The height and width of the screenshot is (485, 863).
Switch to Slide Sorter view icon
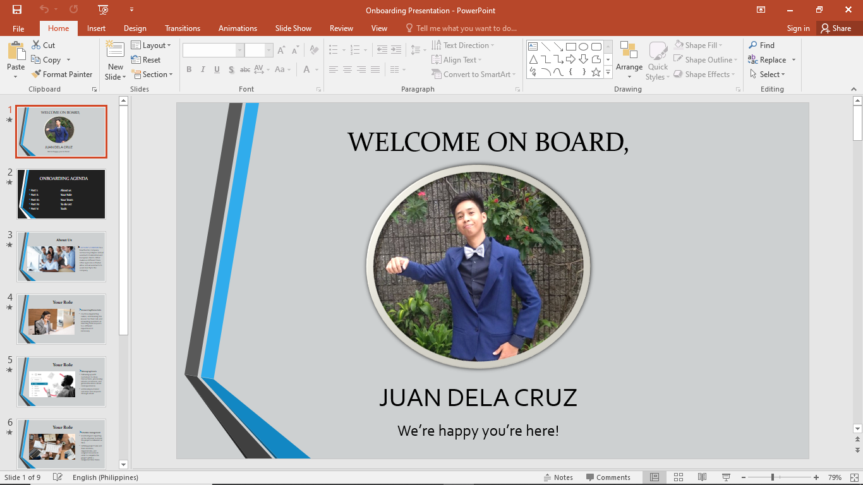click(x=679, y=477)
